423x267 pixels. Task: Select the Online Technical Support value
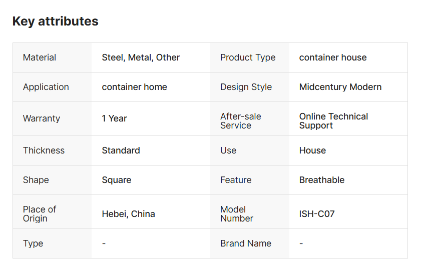click(x=333, y=121)
